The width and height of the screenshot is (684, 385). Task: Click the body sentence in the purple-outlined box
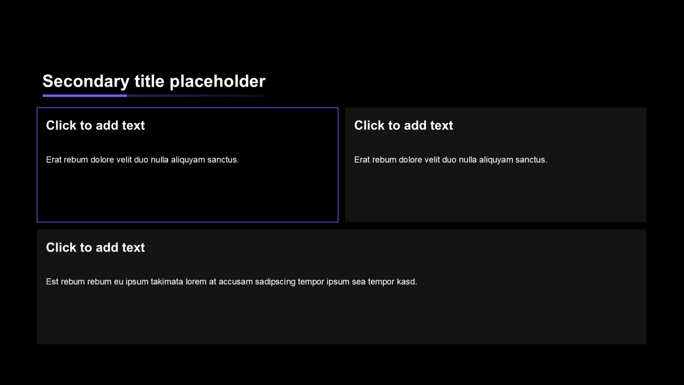coord(142,159)
